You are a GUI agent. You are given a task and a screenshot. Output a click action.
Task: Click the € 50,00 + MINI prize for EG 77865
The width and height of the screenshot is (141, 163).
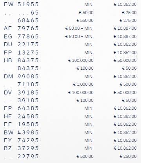pyautogui.click(x=80, y=36)
